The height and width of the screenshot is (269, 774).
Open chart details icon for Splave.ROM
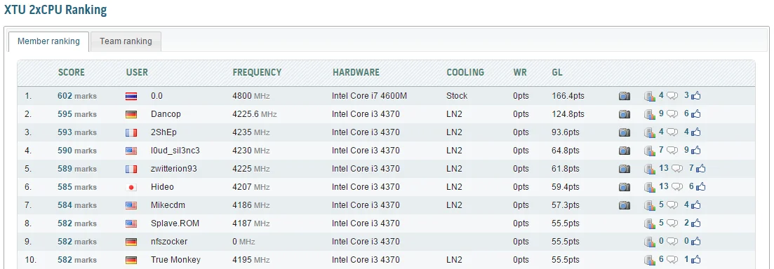650,223
